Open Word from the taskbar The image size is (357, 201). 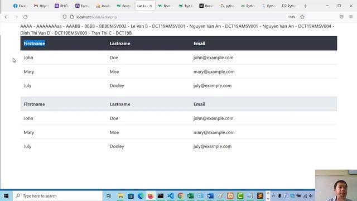(x=210, y=196)
